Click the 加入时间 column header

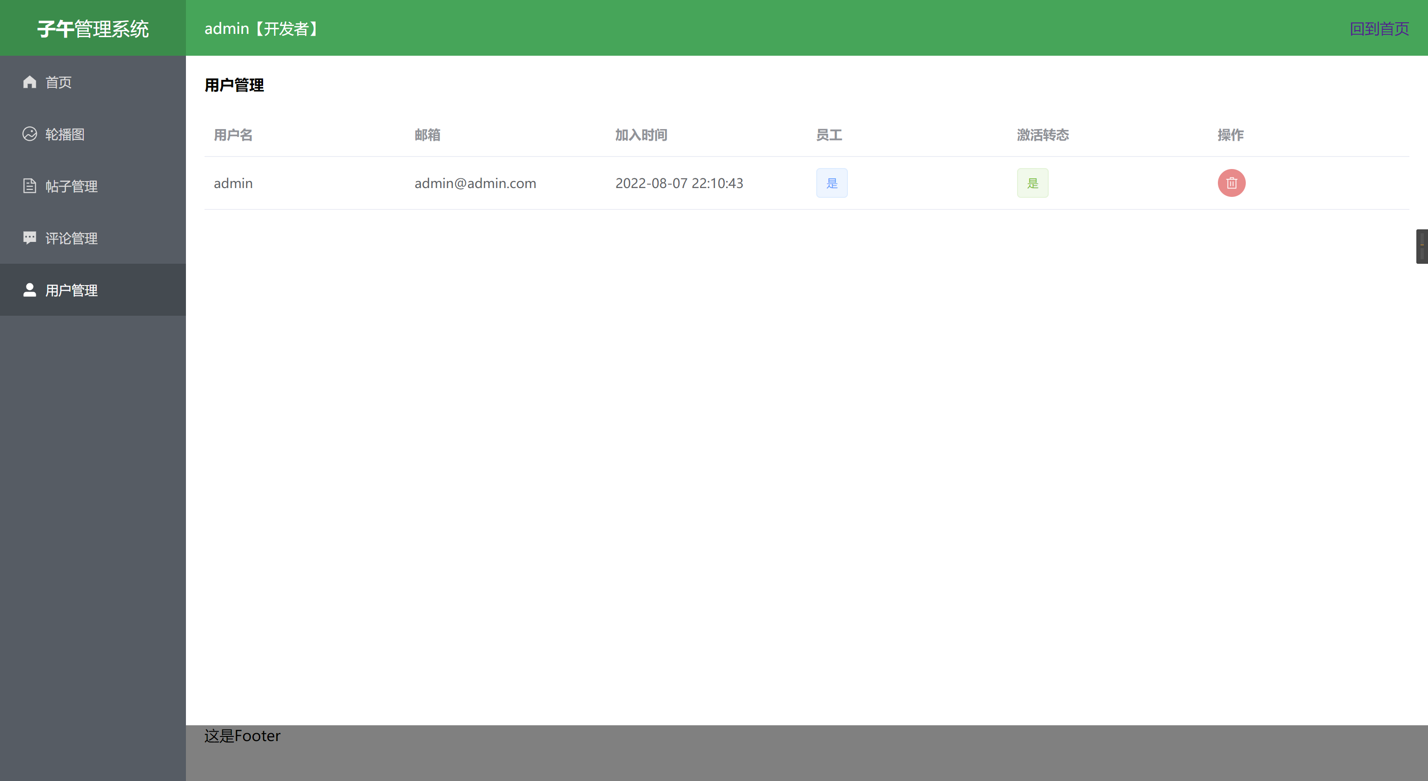tap(641, 135)
